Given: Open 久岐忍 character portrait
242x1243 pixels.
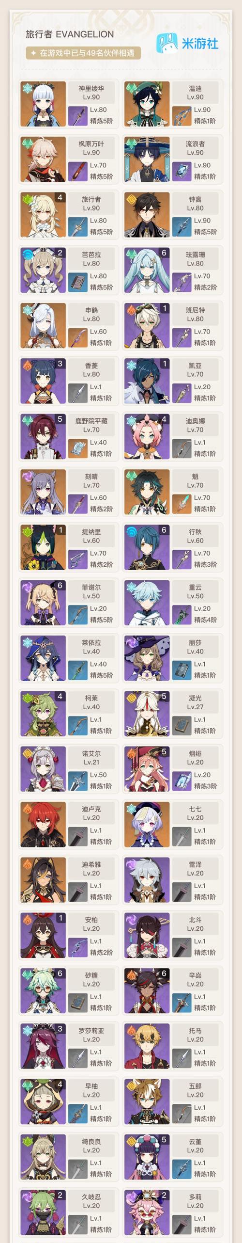Looking at the screenshot, I should (x=43, y=1212).
